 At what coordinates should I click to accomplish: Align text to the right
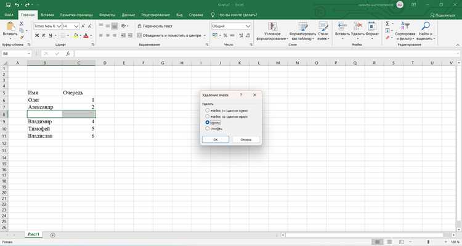tap(115, 35)
